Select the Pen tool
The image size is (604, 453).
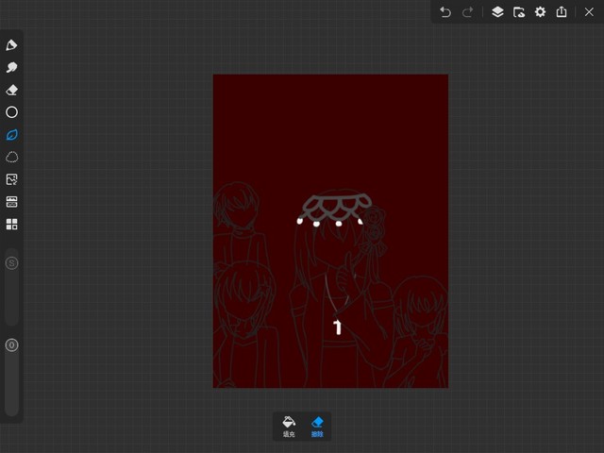click(12, 45)
